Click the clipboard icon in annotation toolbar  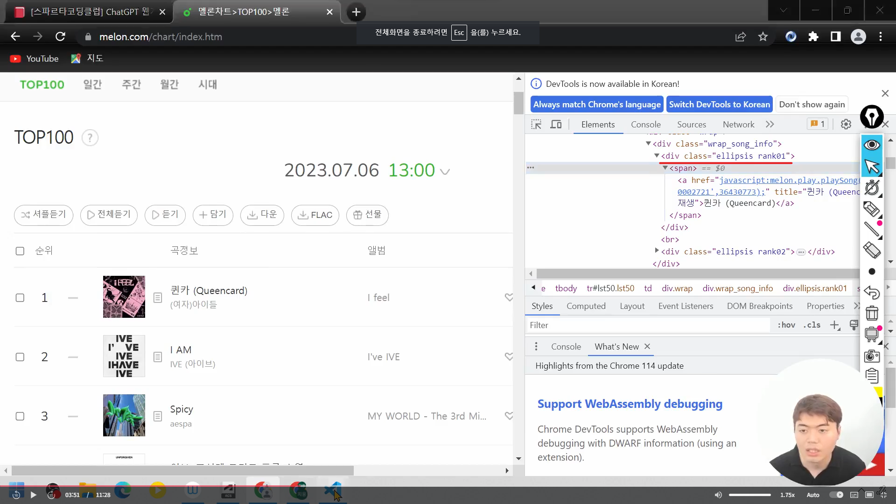(x=872, y=376)
